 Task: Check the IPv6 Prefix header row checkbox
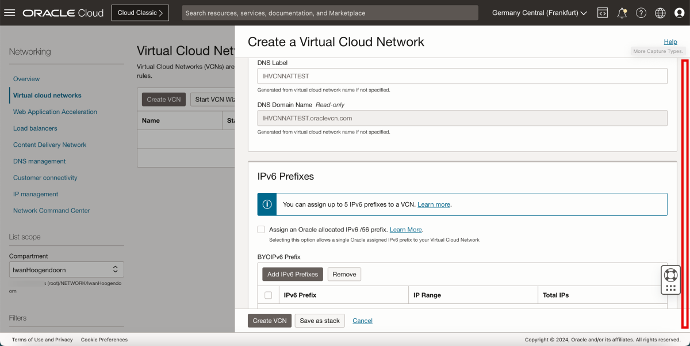267,294
